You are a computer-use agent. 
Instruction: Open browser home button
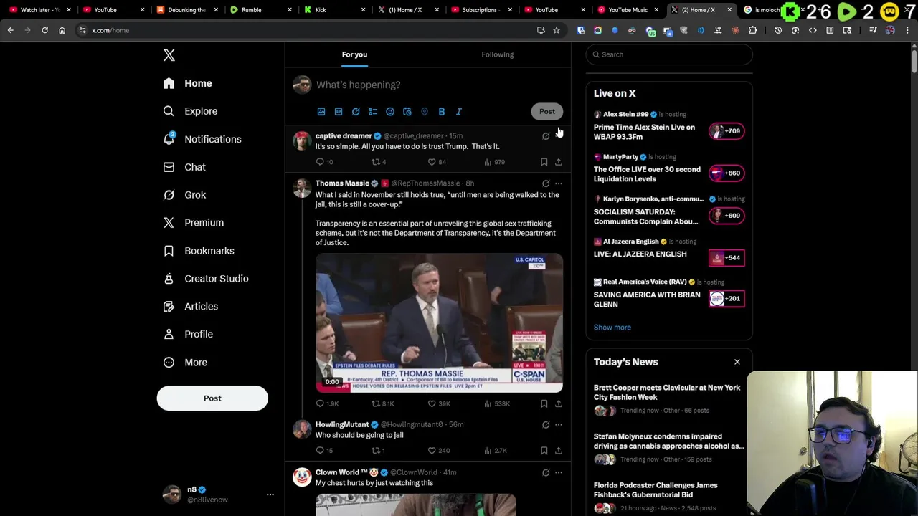tap(62, 30)
